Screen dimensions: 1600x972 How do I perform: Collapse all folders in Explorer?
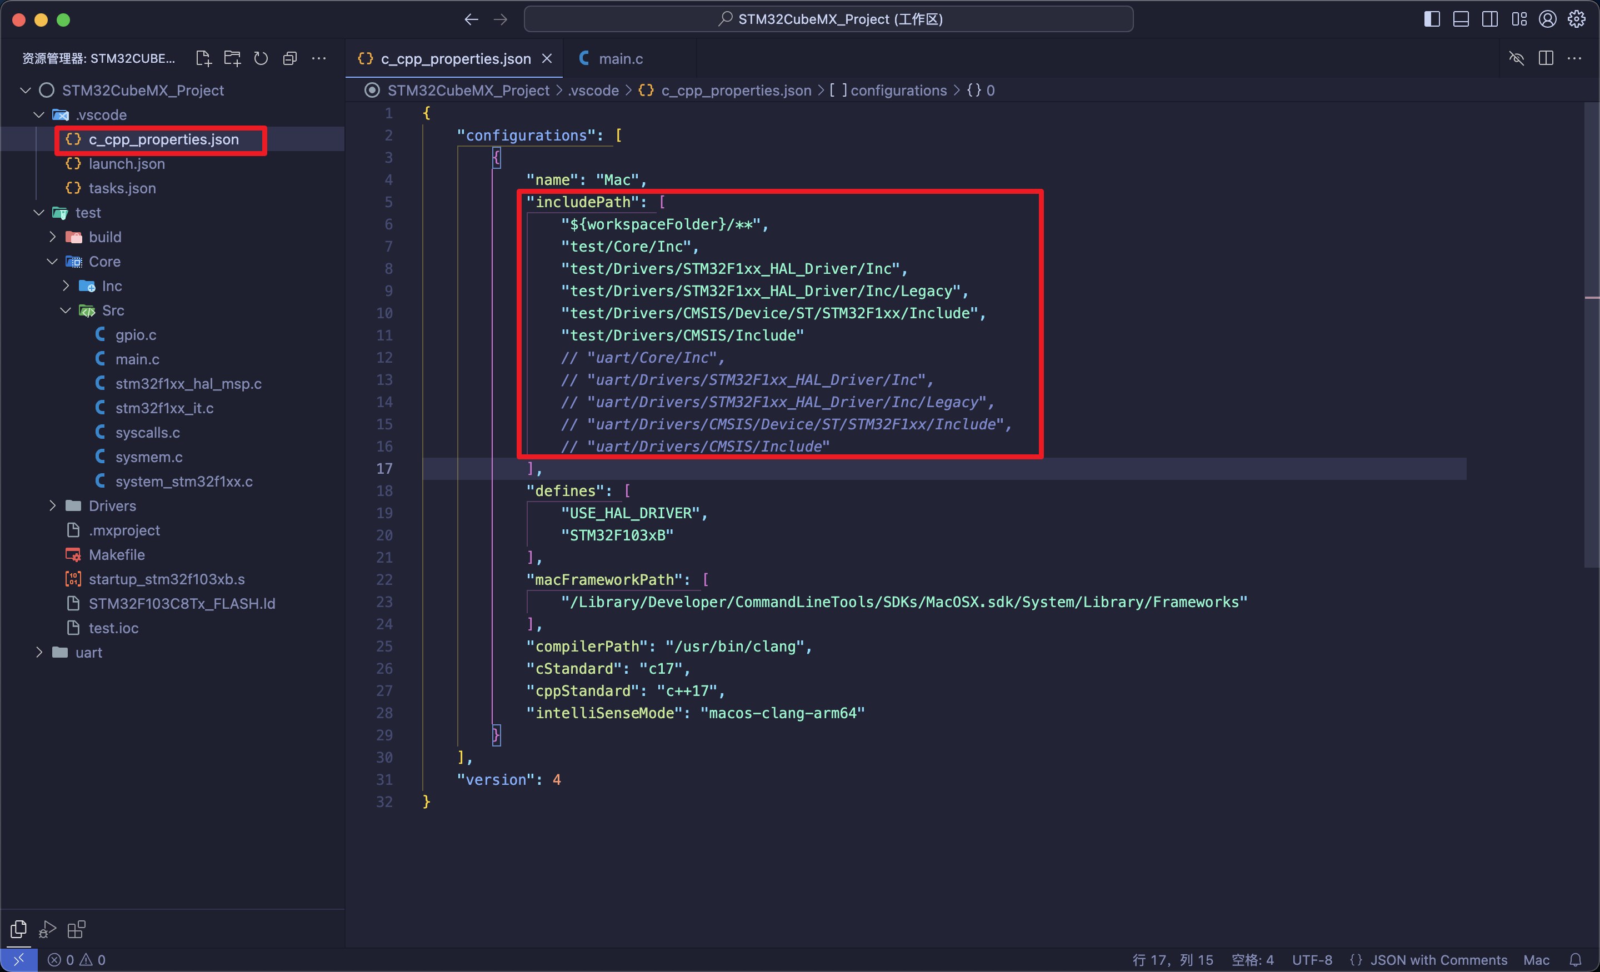coord(289,58)
